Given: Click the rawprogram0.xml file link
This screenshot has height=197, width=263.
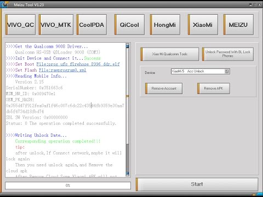Looking at the screenshot, I should coord(62,70).
